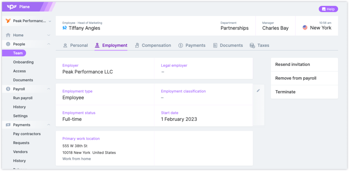Go to Access under People
The width and height of the screenshot is (349, 171).
(x=19, y=71)
